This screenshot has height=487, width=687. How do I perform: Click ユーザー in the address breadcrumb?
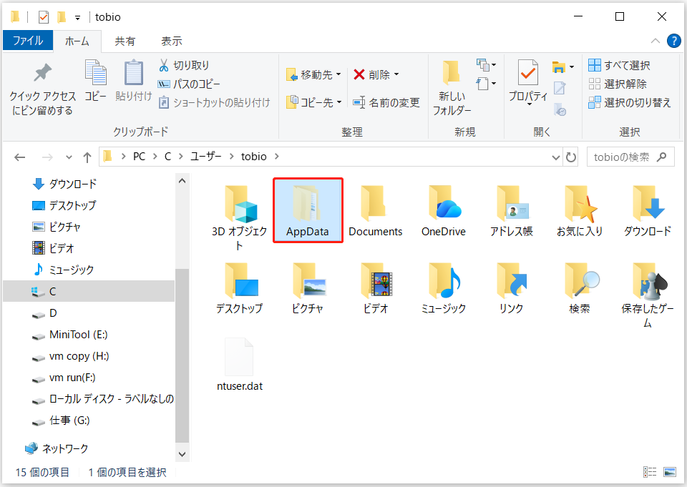pos(205,156)
